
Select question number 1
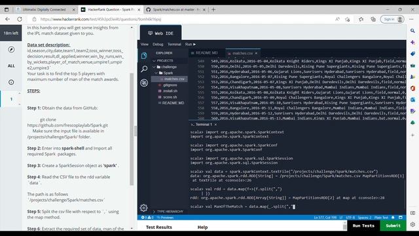click(x=11, y=99)
